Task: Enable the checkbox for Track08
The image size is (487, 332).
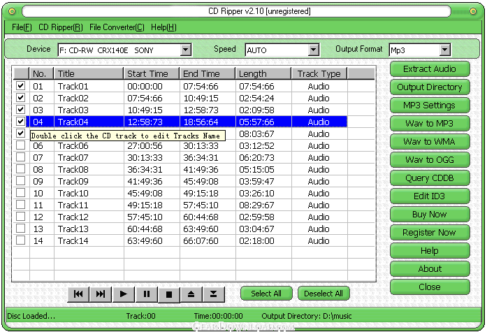Action: [x=21, y=169]
